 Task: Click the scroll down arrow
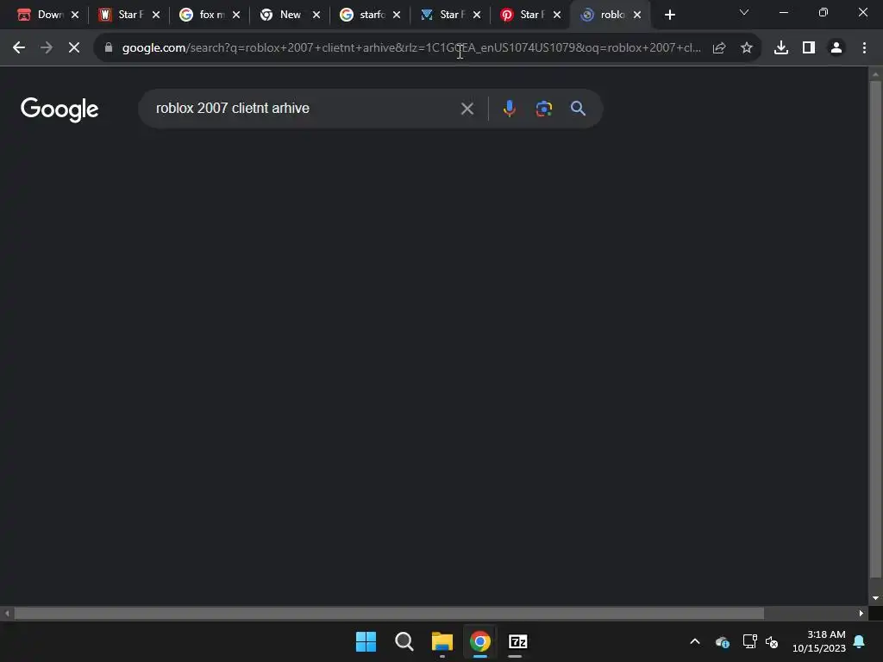(x=875, y=598)
